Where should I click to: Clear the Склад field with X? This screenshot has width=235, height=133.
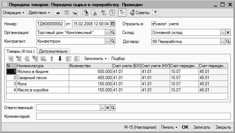pos(228,33)
